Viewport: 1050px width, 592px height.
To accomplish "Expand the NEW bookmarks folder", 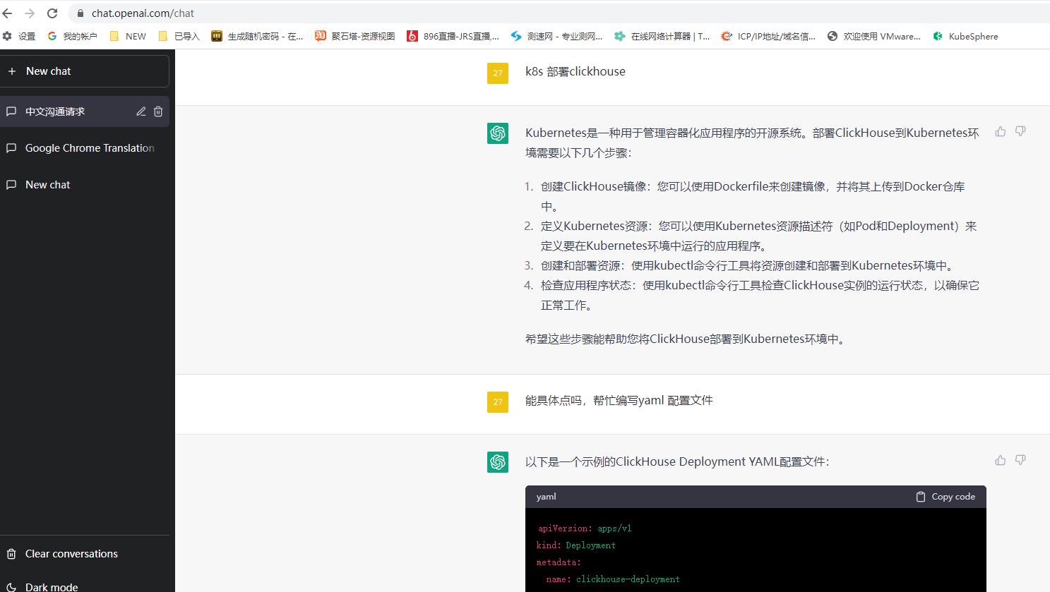I will click(128, 36).
